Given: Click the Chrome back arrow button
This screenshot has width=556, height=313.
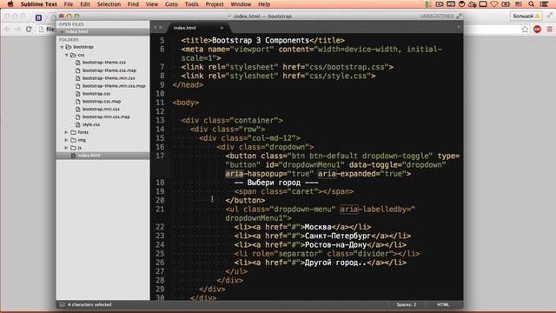Looking at the screenshot, I should coord(8,30).
